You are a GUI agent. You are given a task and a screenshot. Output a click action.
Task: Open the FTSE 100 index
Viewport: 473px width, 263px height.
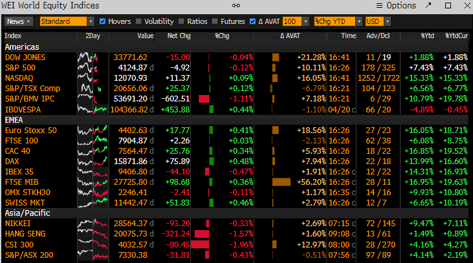(21, 141)
